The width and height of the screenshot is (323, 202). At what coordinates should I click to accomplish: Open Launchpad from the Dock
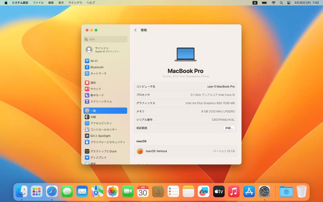coord(37,192)
